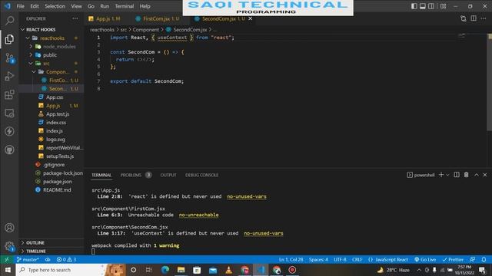Customize layout button in title bar
Image resolution: width=492 pixels, height=276 pixels.
443,6
